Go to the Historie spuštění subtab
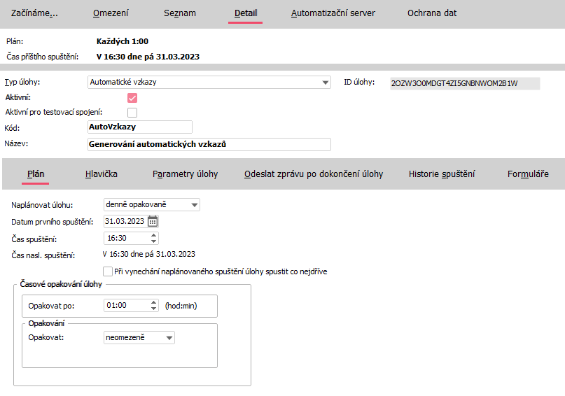565x396 pixels. (x=442, y=174)
